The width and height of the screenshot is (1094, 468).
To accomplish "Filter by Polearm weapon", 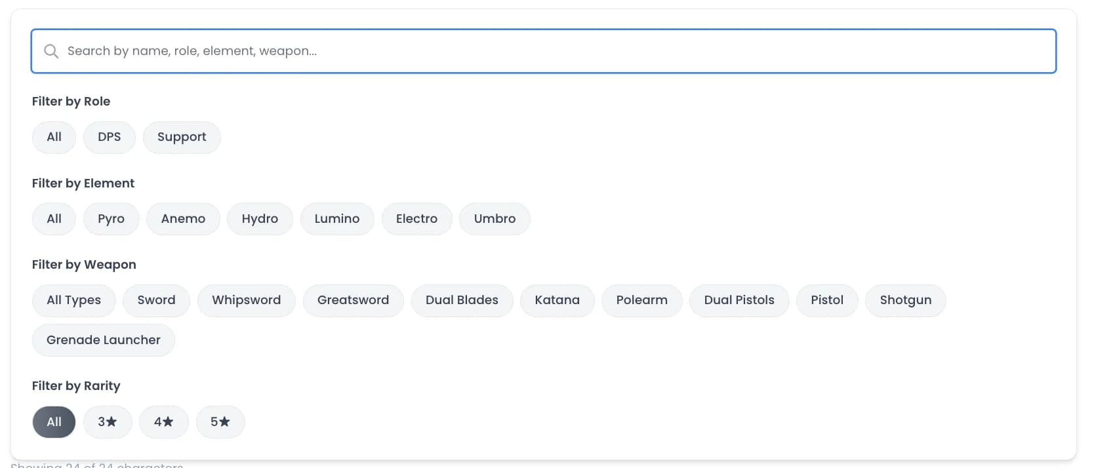I will (x=641, y=300).
